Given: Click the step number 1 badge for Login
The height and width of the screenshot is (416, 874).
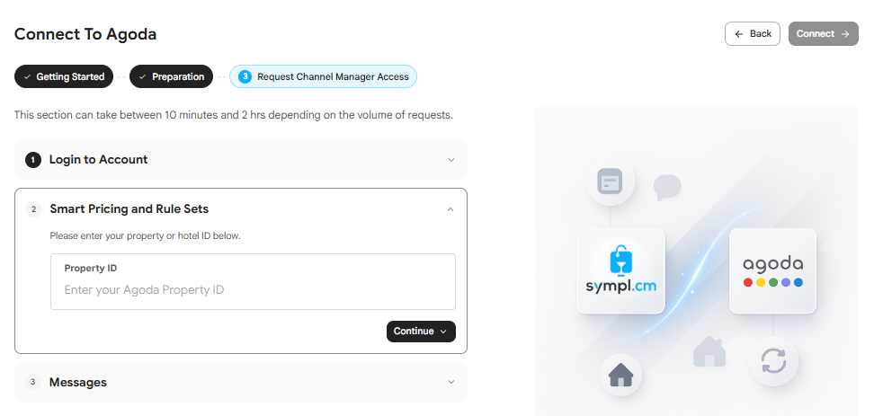Looking at the screenshot, I should (x=33, y=161).
